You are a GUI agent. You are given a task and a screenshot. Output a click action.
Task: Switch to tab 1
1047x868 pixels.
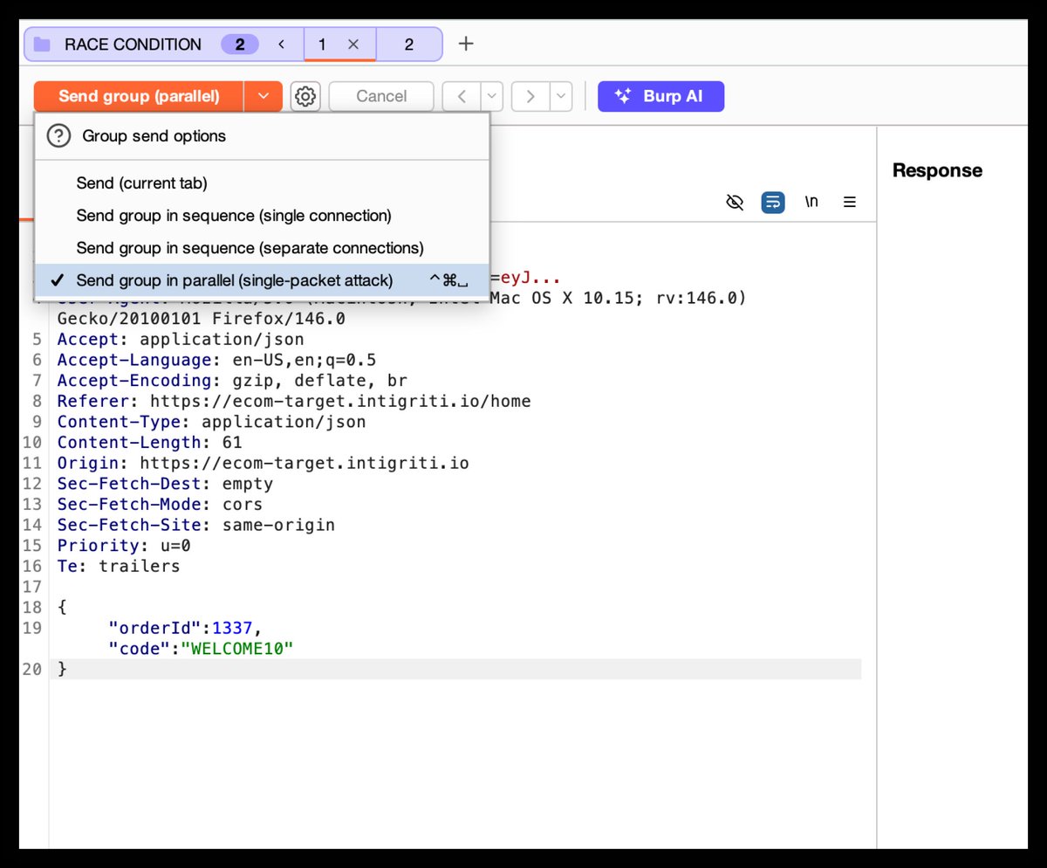[322, 45]
